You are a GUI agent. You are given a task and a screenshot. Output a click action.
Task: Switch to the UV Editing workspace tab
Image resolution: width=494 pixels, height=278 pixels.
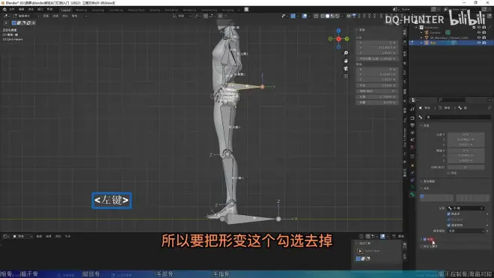116,10
